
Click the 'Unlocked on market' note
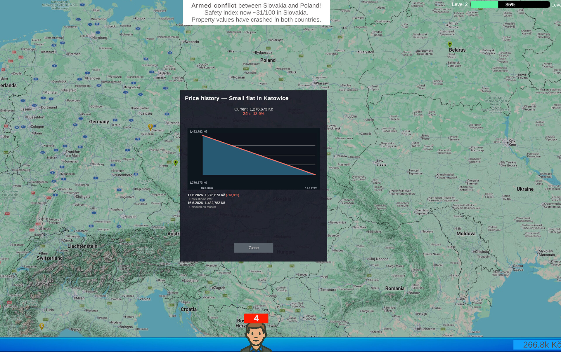[x=202, y=207]
